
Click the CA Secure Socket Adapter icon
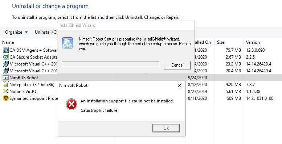(x=5, y=57)
